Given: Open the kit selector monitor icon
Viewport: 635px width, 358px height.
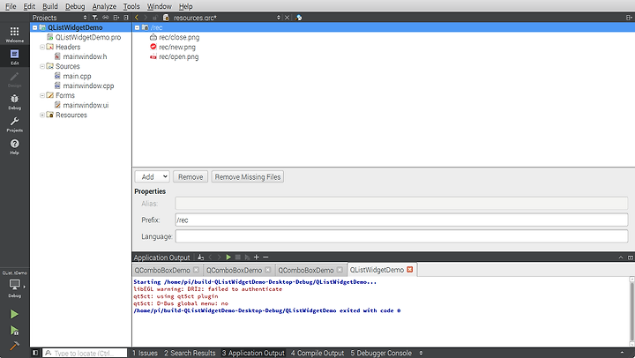Looking at the screenshot, I should tap(15, 285).
